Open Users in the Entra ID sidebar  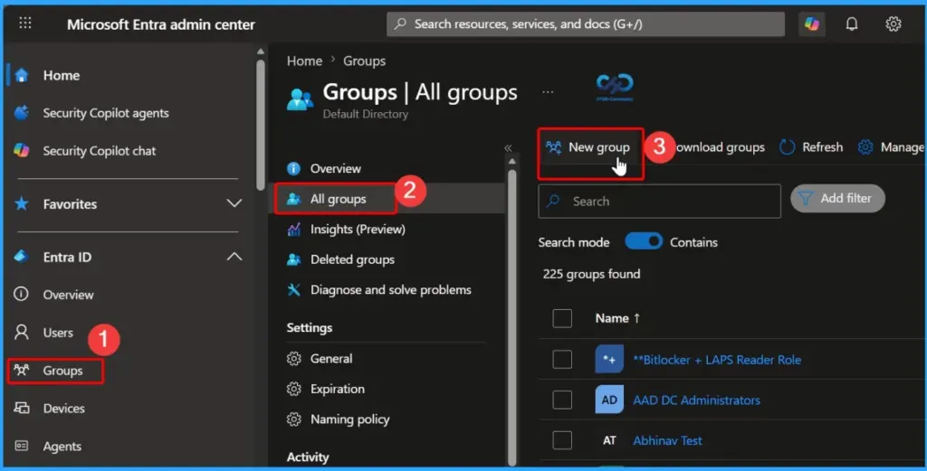click(x=58, y=333)
